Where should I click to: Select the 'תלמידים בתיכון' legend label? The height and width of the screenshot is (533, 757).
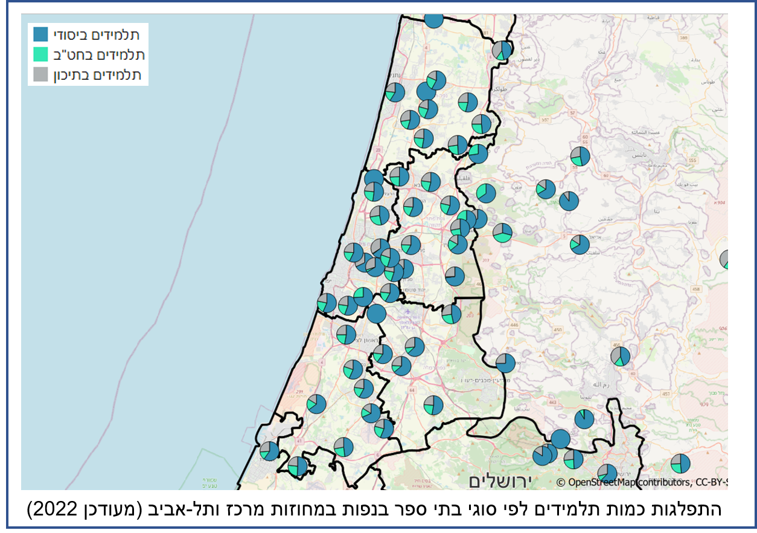[x=98, y=74]
